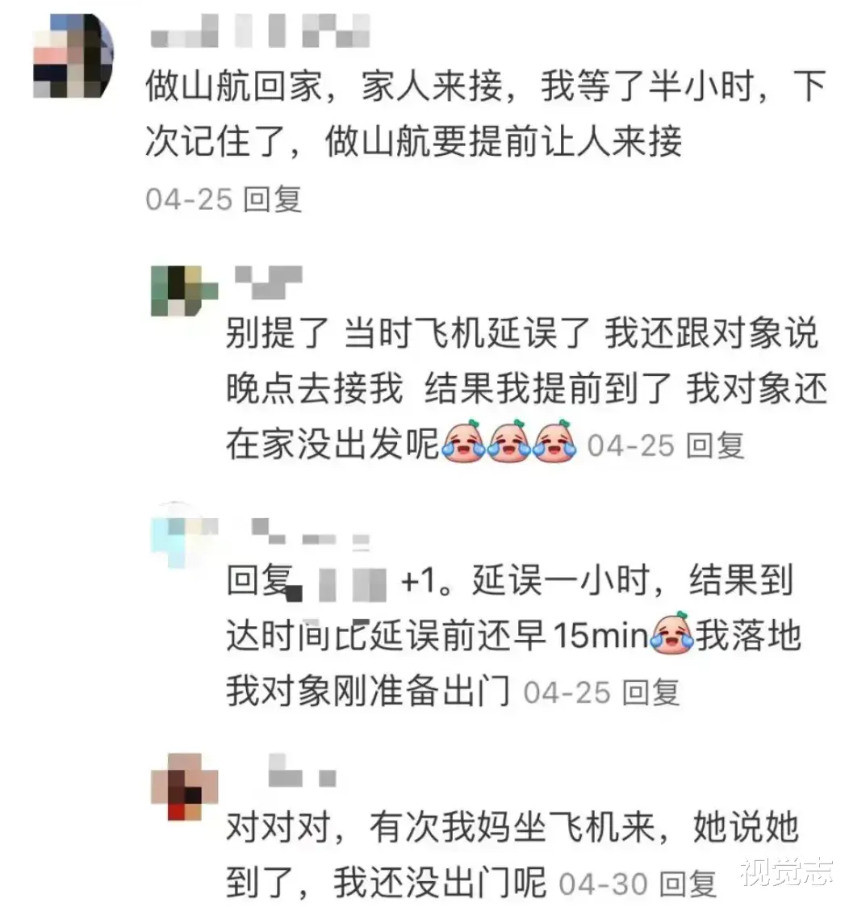The width and height of the screenshot is (849, 907).
Task: Reply to the 飞机延误了 comment
Action: click(x=715, y=446)
